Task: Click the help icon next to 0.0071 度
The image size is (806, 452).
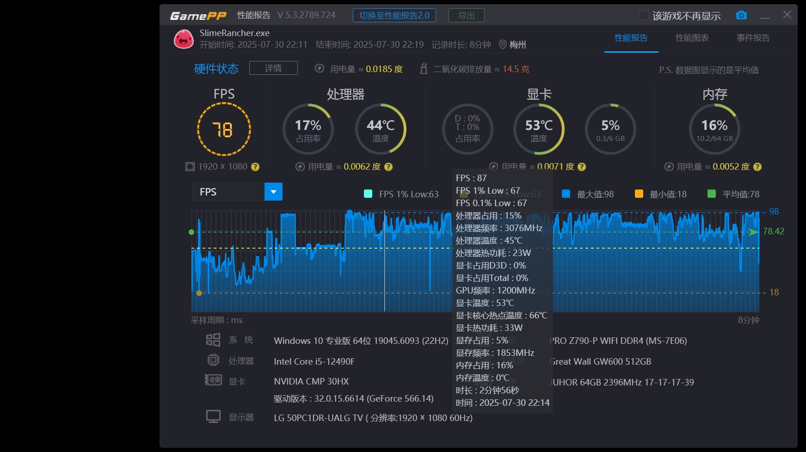Action: click(x=582, y=167)
